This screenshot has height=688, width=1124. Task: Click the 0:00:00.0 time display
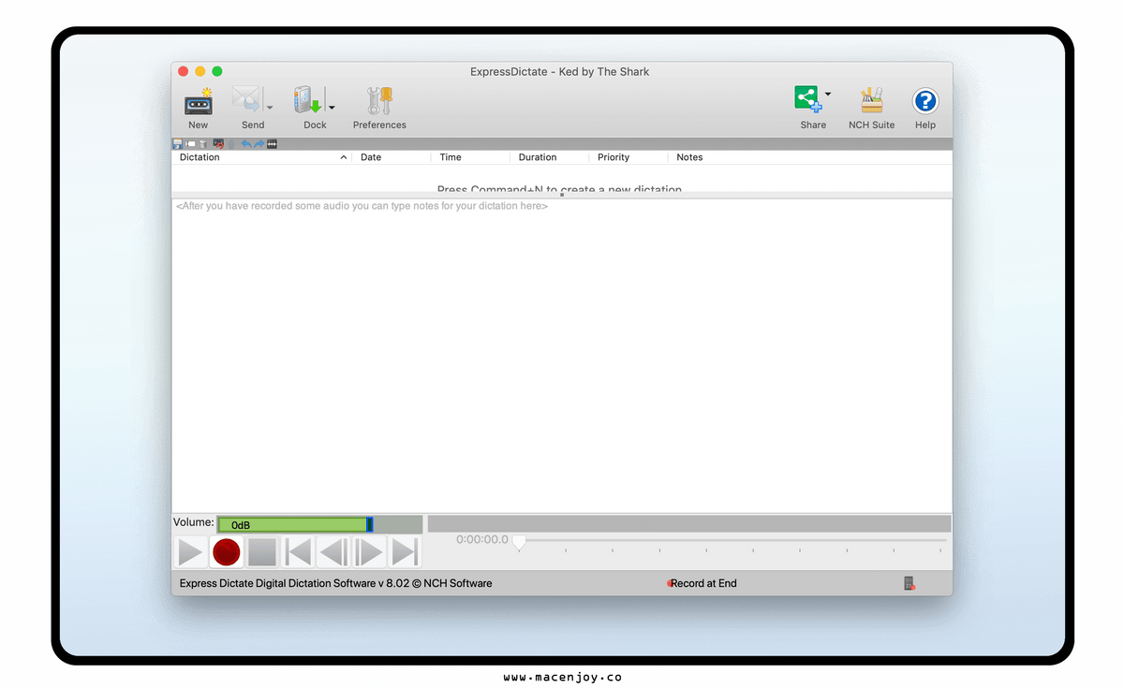pos(482,540)
